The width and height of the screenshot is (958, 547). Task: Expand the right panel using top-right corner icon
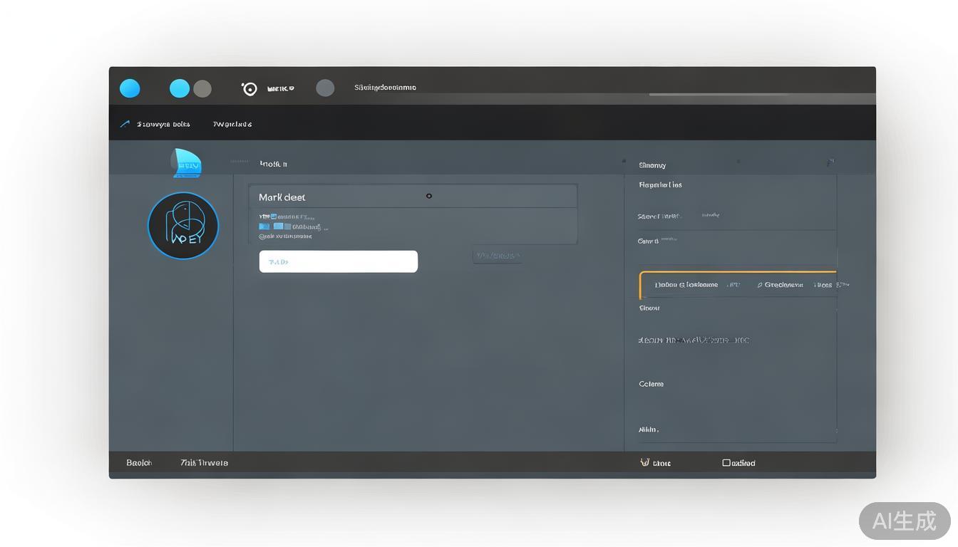[830, 163]
